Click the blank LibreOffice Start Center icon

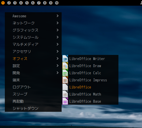click(x=65, y=87)
